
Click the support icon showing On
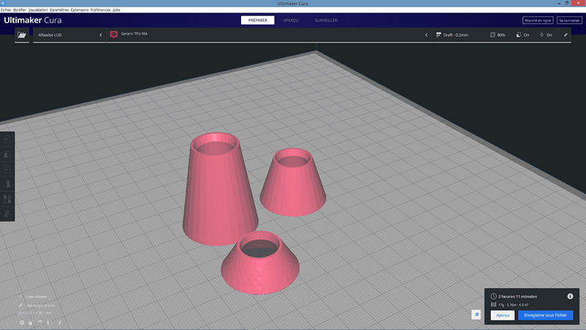519,34
